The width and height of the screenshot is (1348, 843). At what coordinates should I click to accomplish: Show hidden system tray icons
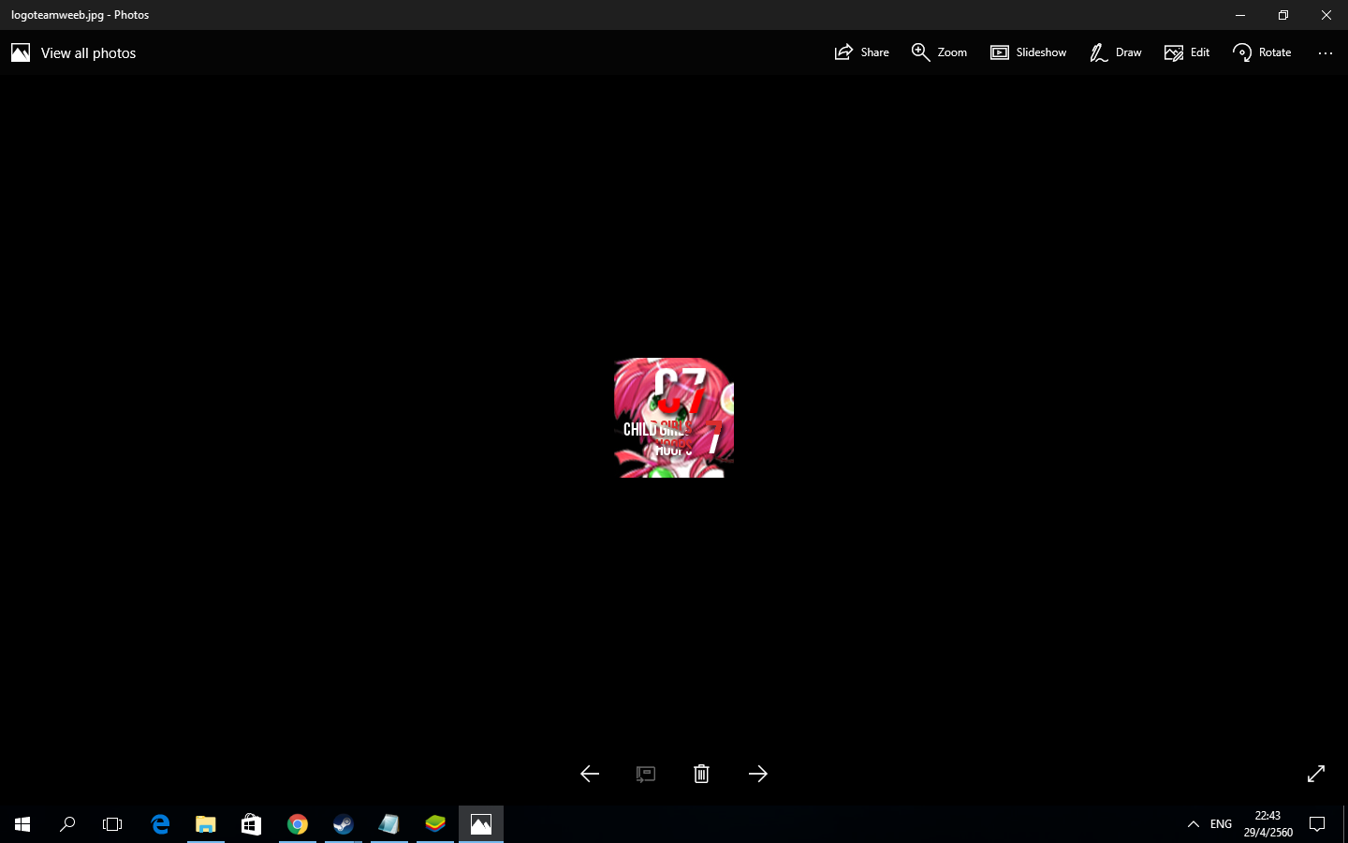pos(1194,824)
